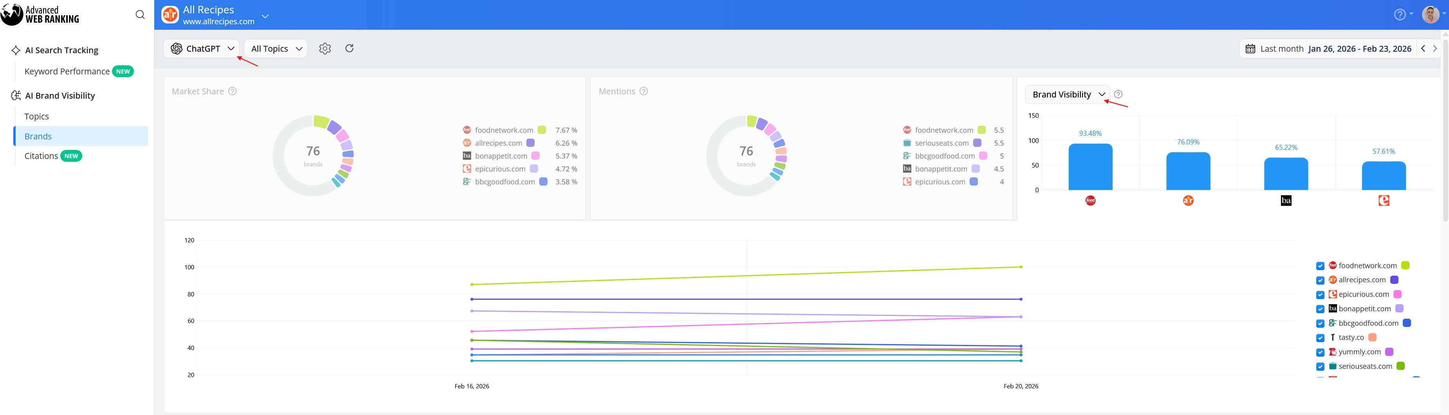Click foodnetwork.com favicon in Market Share list
Screen dimensions: 1449x415
(467, 130)
